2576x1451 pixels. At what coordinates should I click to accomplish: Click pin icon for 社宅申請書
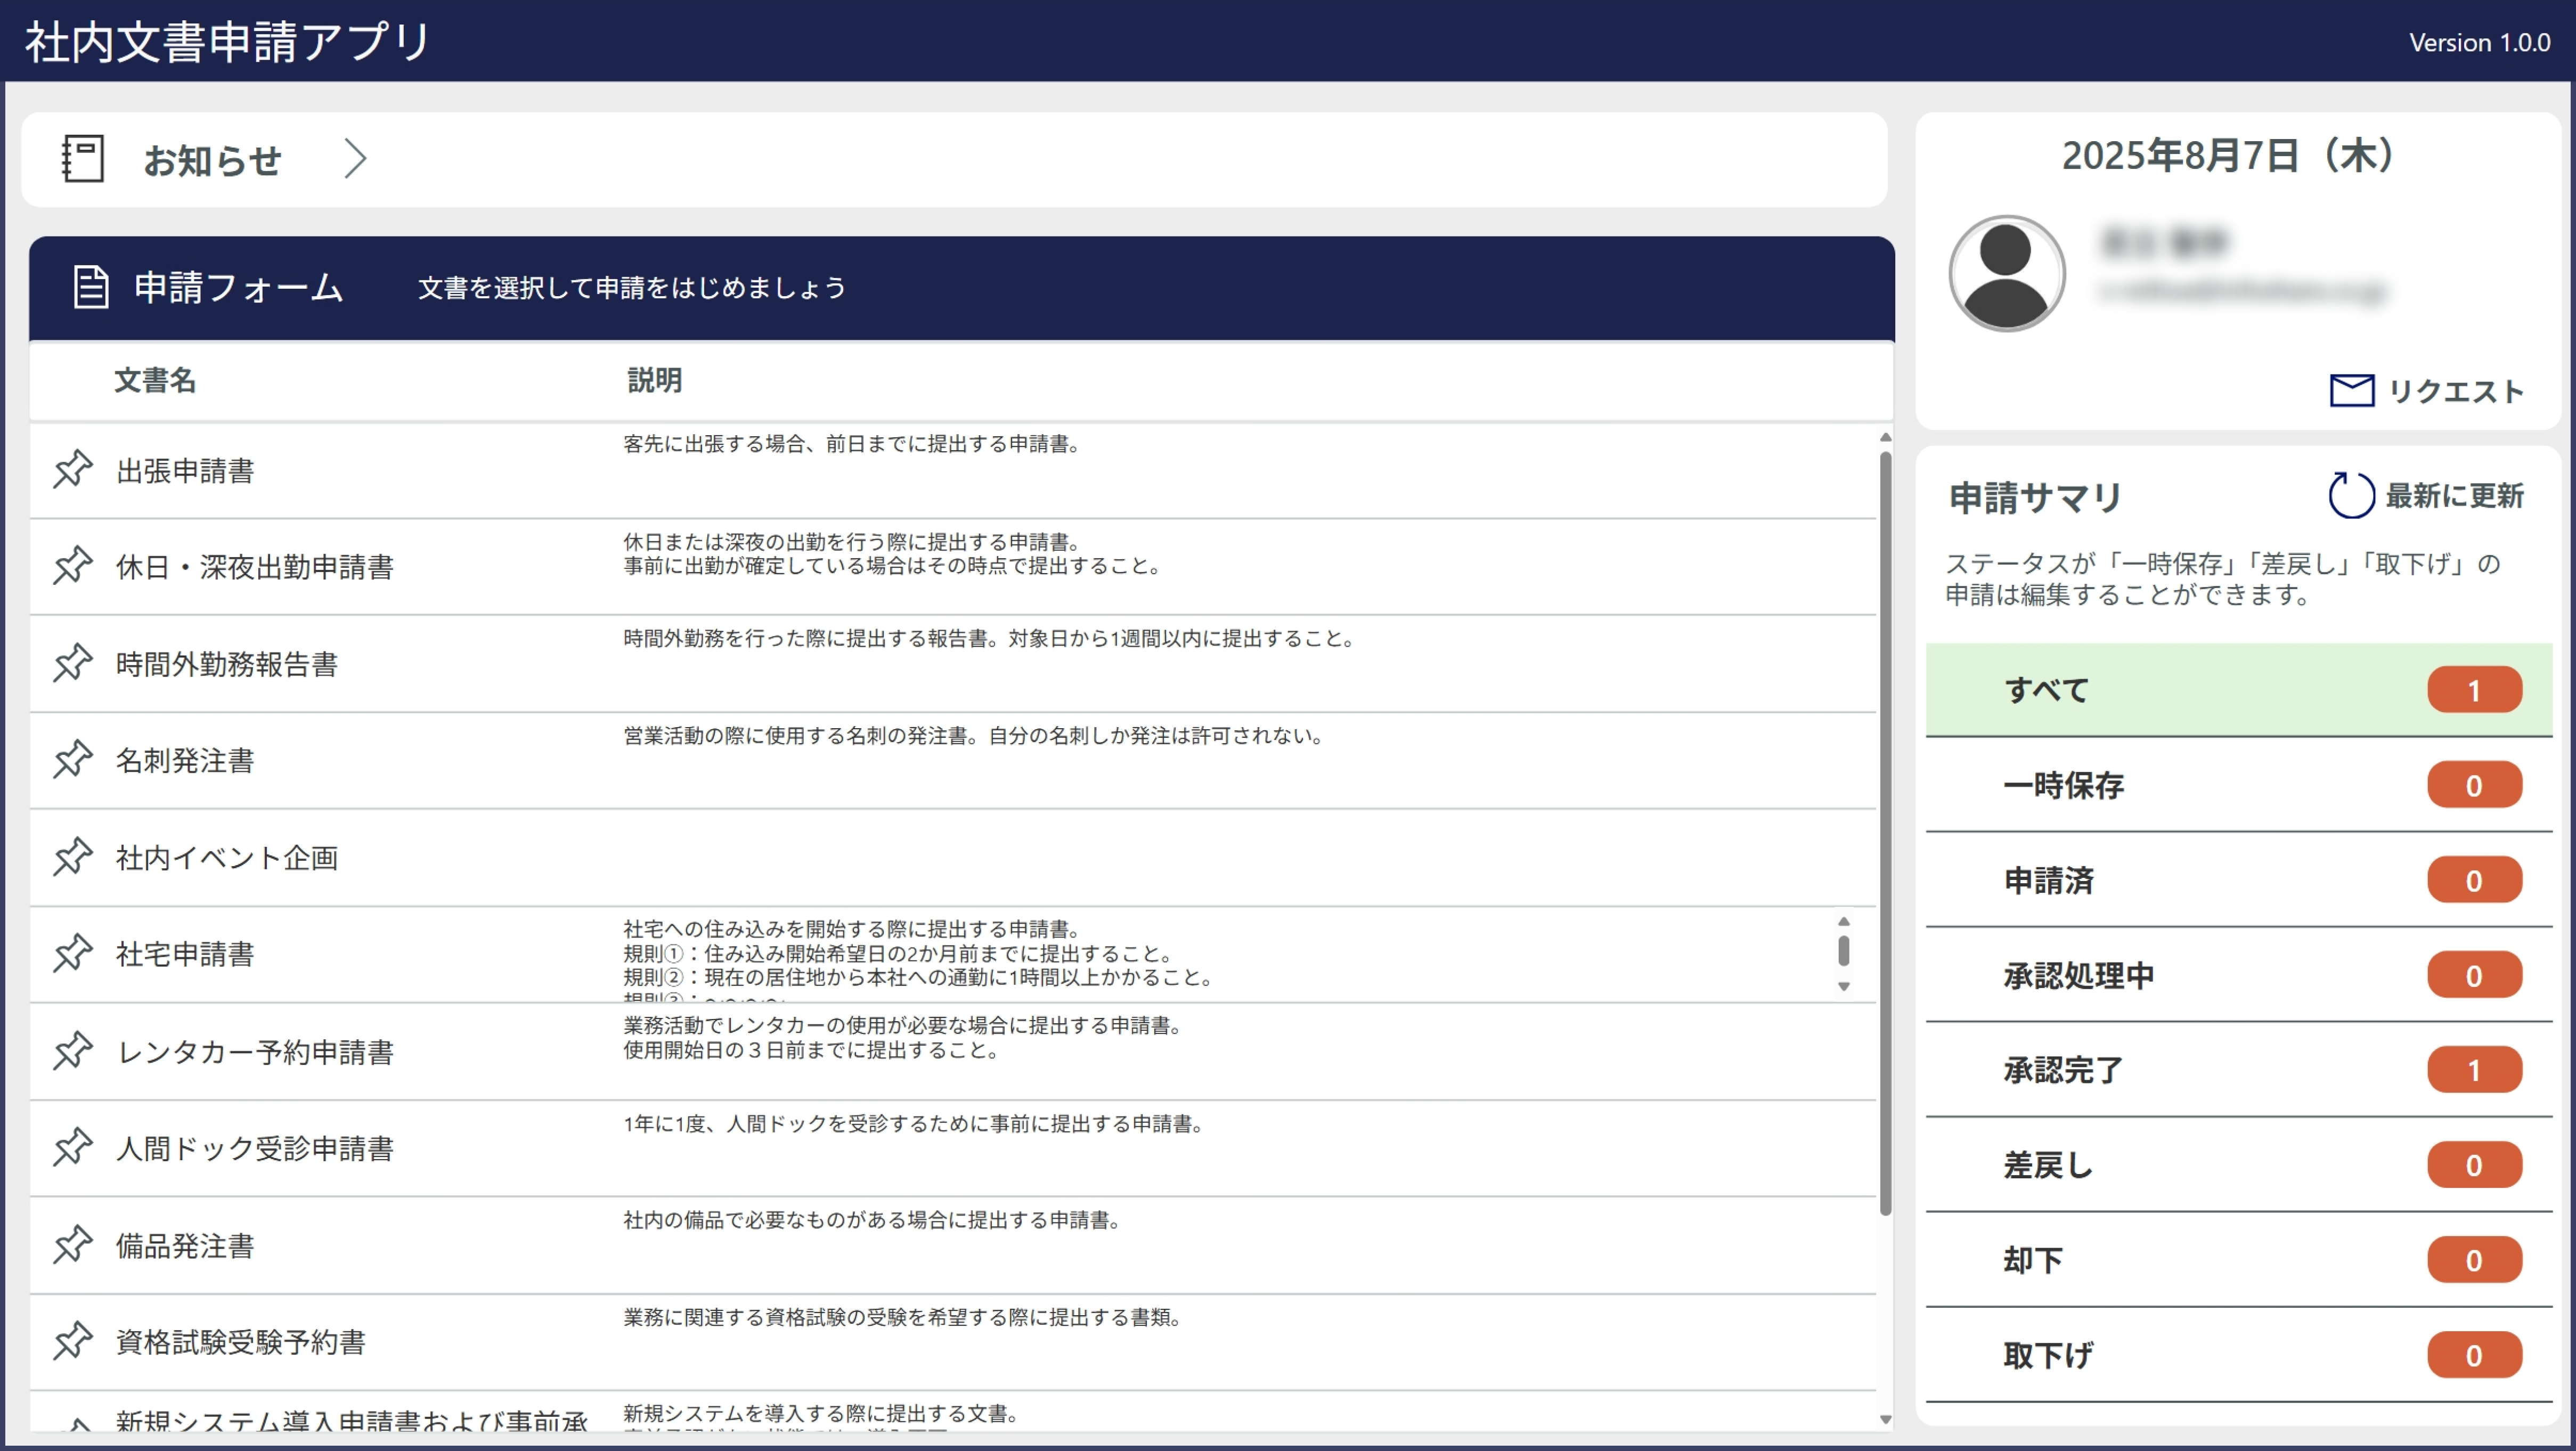(x=73, y=953)
